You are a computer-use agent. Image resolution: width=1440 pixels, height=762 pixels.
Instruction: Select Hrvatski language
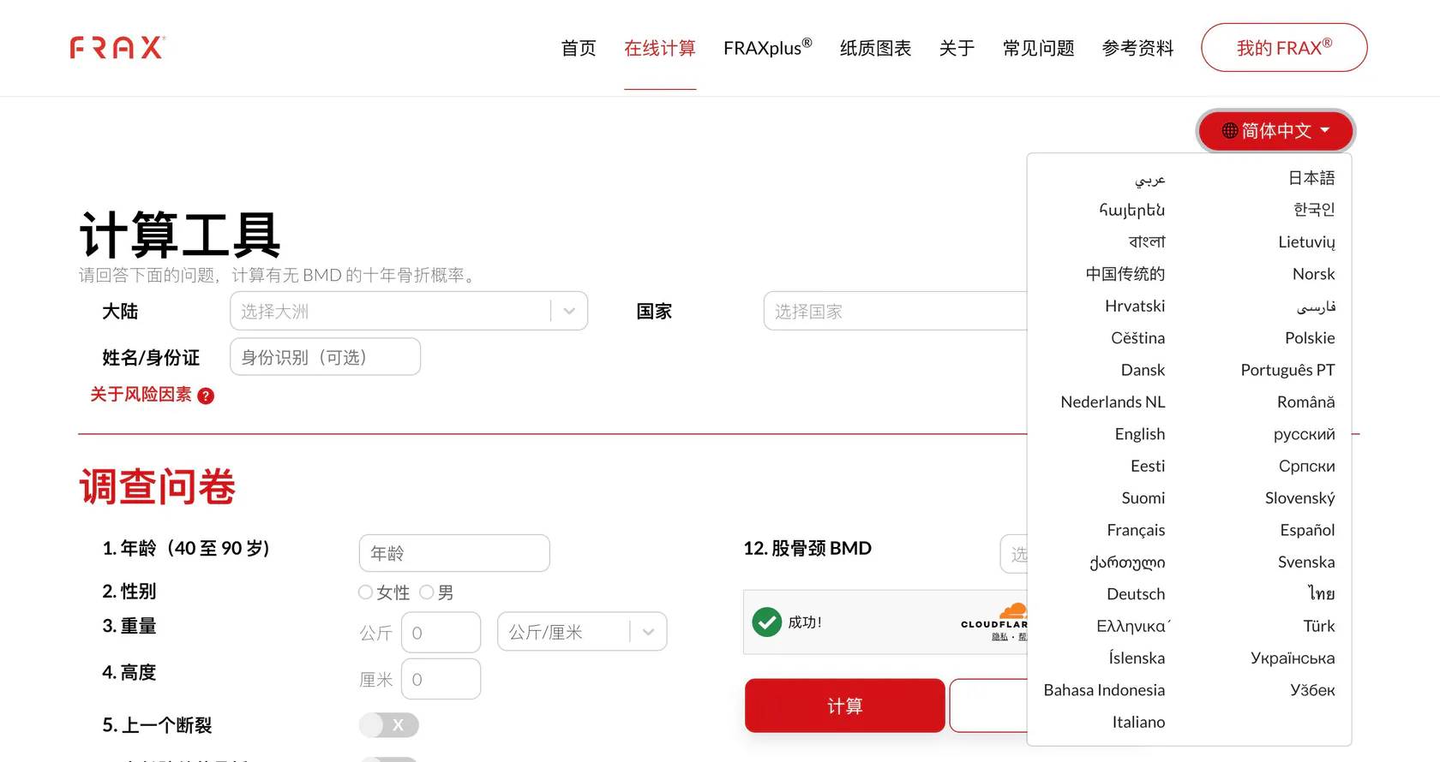pyautogui.click(x=1135, y=306)
